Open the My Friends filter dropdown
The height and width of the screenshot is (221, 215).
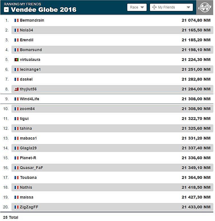[171, 7]
